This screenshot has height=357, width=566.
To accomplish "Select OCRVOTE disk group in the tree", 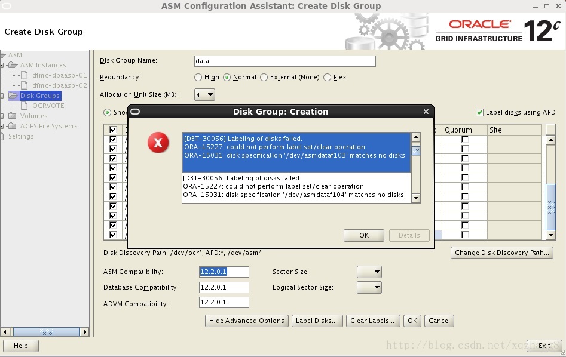I will click(48, 106).
